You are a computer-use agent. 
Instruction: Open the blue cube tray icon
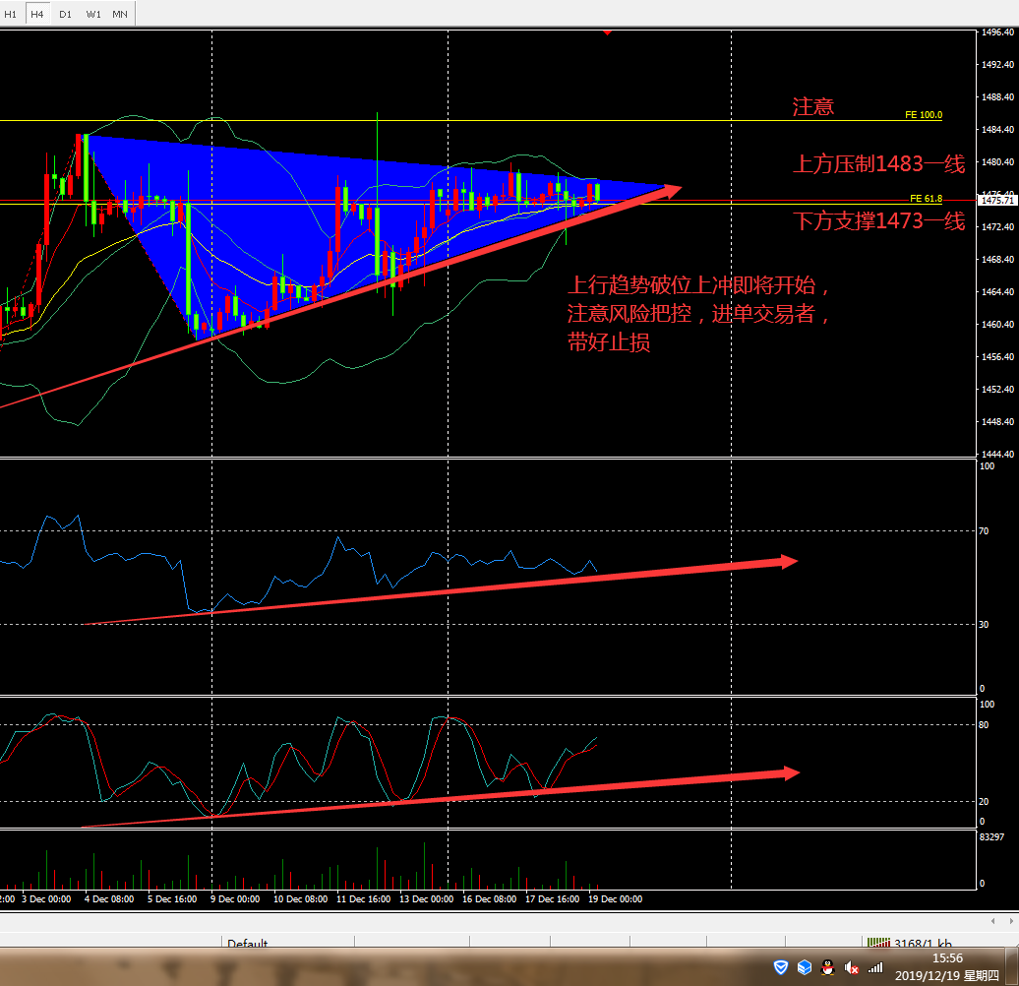pos(805,967)
